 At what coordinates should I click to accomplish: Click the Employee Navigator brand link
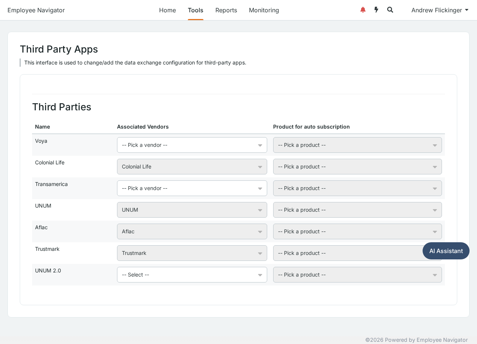point(36,10)
